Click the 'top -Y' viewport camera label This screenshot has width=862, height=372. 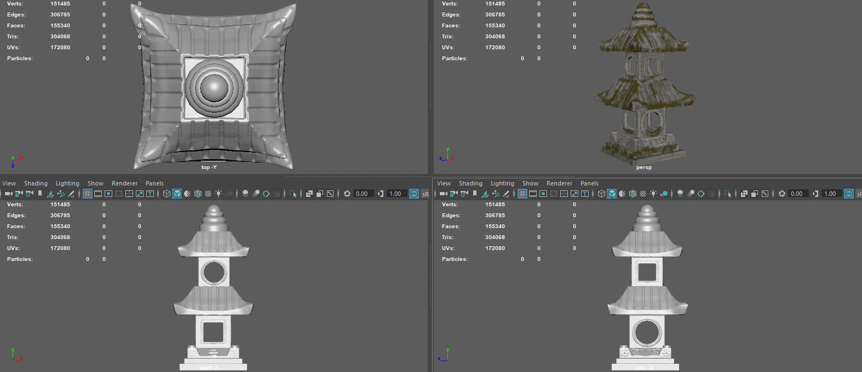pyautogui.click(x=209, y=167)
